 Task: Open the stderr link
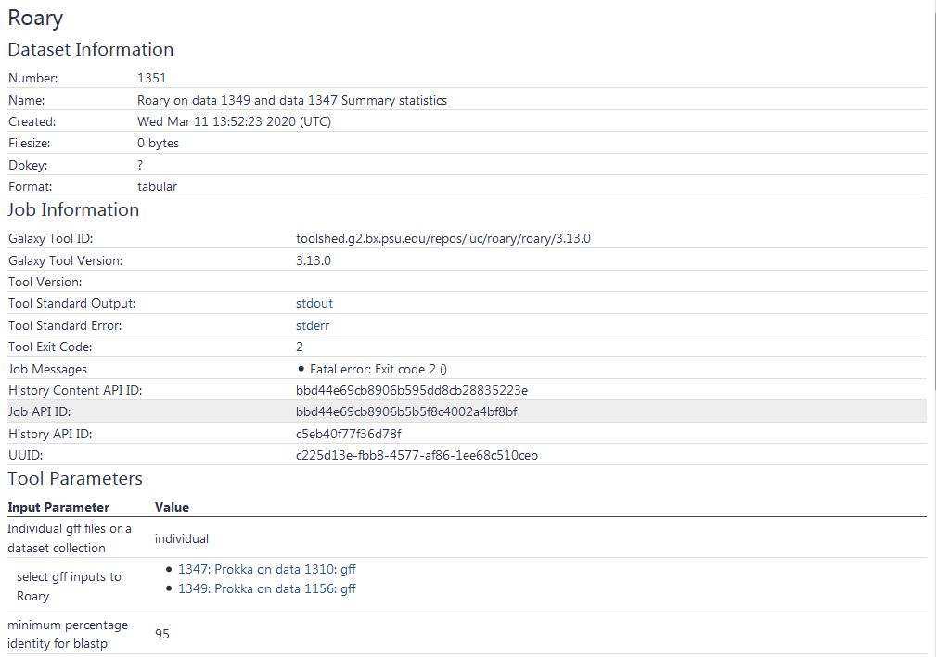click(313, 325)
